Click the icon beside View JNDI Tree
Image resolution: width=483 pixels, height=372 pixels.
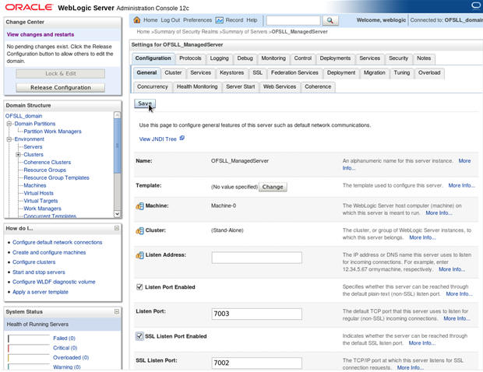tap(182, 139)
